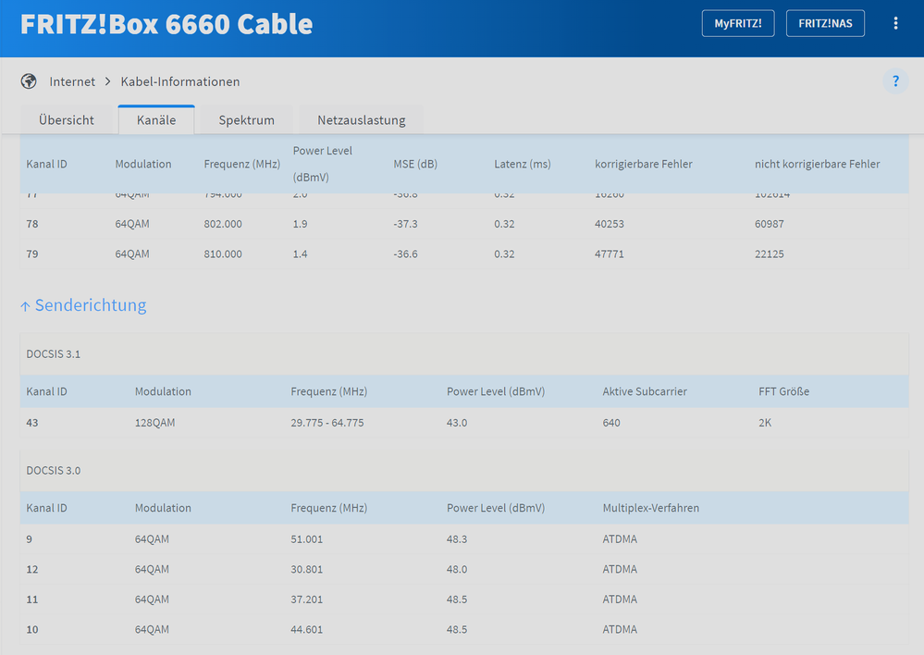Click DOCSIS 3.1 channel ID 43
This screenshot has width=924, height=655.
click(32, 423)
